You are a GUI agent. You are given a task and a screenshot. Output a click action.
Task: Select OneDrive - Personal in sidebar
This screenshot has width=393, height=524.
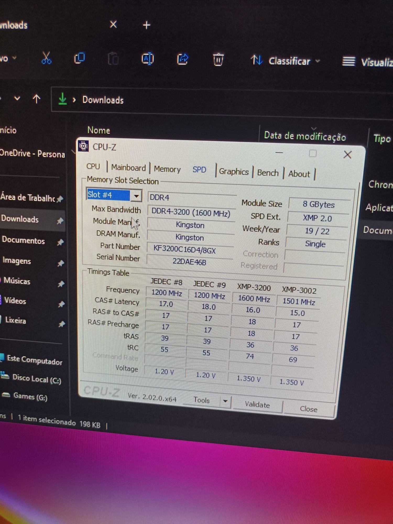(32, 154)
